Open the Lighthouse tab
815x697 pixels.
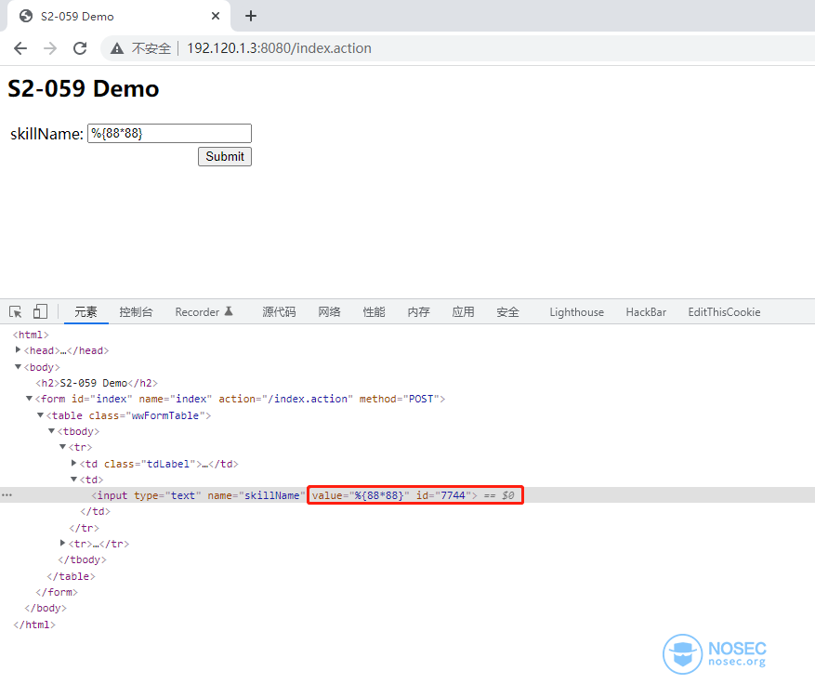[576, 312]
